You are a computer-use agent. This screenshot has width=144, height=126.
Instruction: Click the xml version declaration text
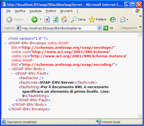pos(28,38)
